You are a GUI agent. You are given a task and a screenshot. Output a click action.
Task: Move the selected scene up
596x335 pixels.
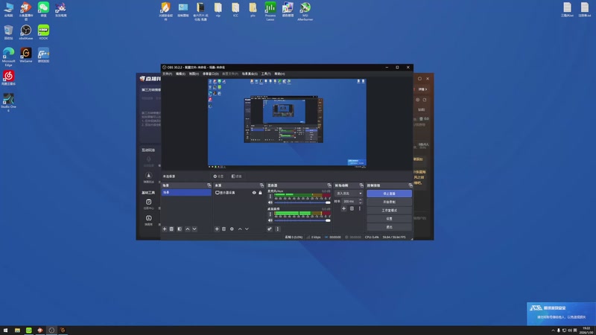tap(188, 229)
